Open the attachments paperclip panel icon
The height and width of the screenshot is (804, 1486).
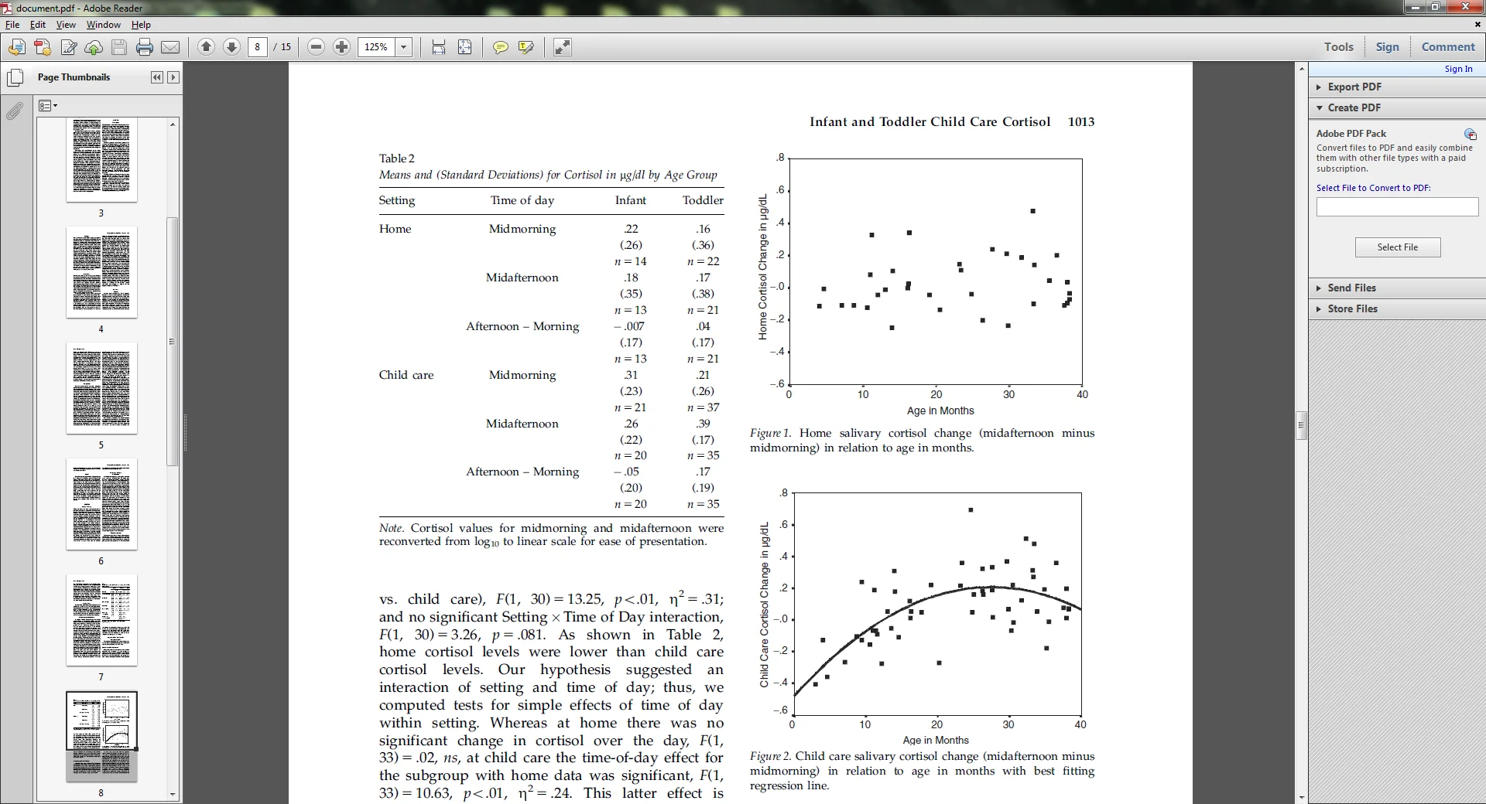pos(15,111)
